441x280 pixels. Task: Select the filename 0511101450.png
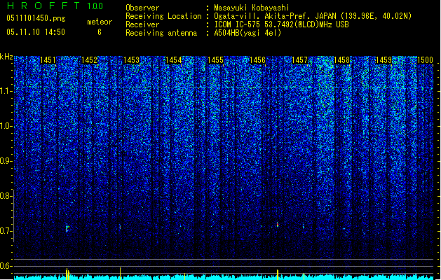click(x=36, y=18)
